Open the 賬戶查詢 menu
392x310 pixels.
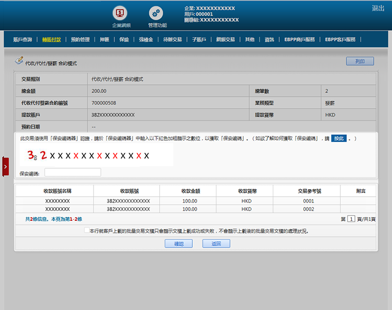22,39
